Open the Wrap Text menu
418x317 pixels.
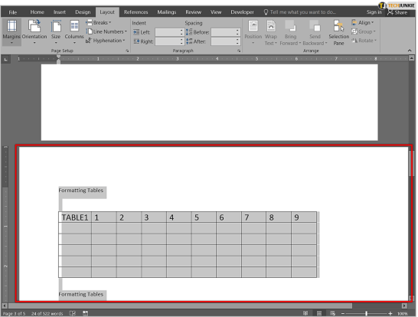point(271,32)
